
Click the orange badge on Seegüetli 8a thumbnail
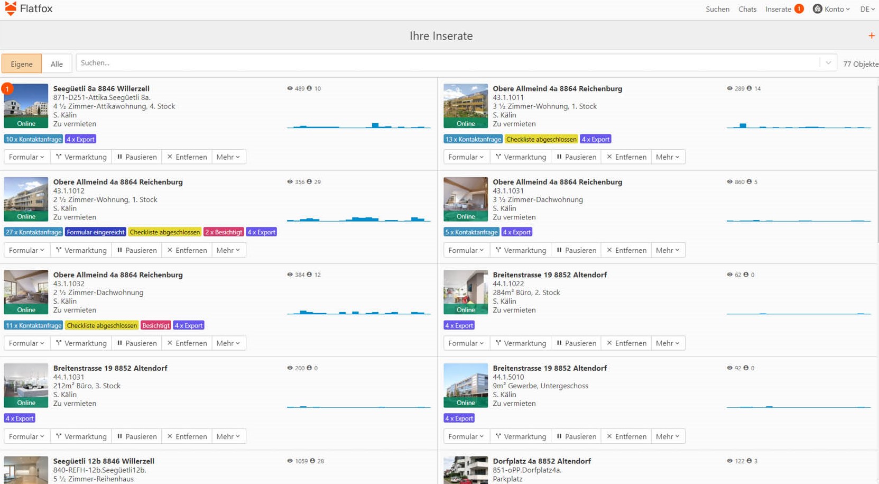[7, 88]
